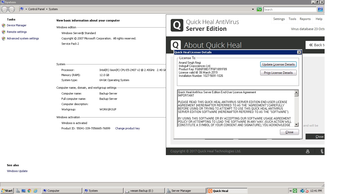Open the Reports menu in Quick Heal
The image size is (353, 194).
[305, 19]
